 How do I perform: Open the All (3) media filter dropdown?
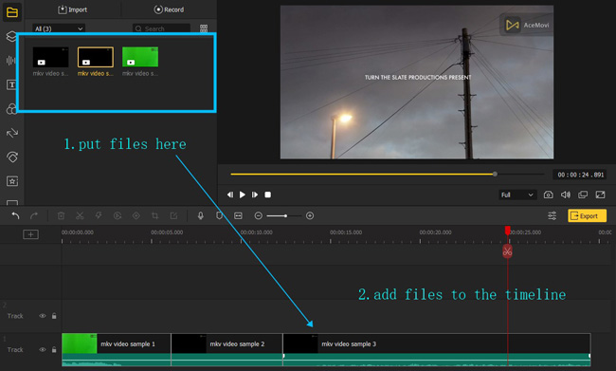point(59,28)
